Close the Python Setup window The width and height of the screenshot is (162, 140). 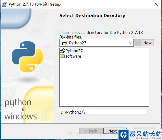(x=156, y=4)
